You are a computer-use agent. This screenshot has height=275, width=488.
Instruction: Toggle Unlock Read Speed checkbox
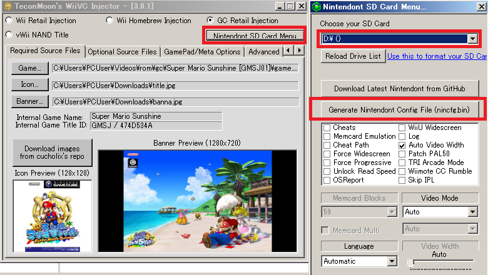(327, 171)
